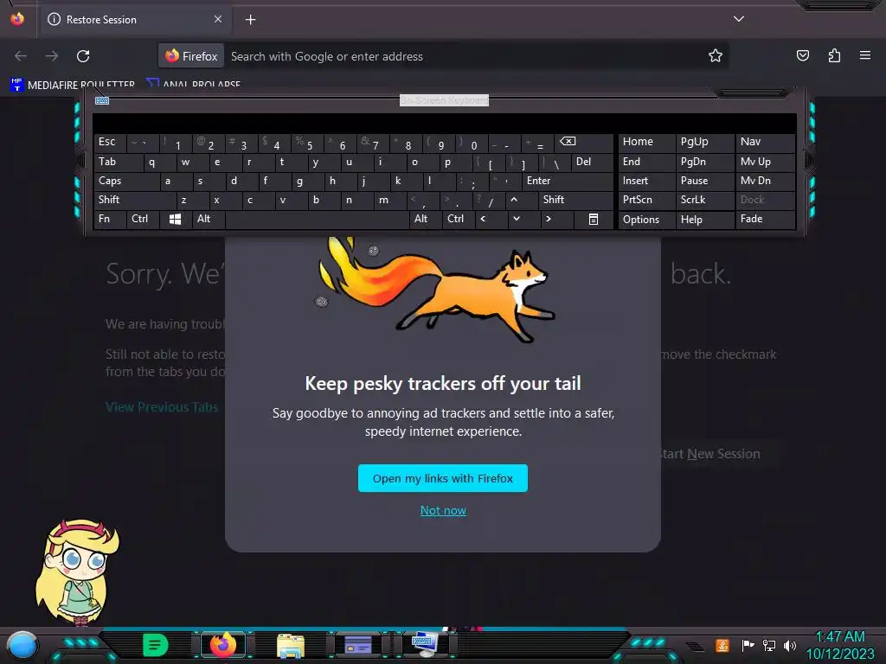The image size is (886, 664).
Task: Click the up arrow key
Action: tap(522, 200)
